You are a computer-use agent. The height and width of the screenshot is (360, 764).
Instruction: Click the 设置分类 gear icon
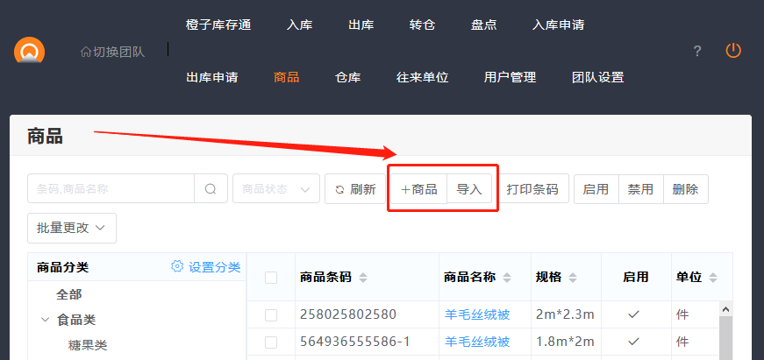click(177, 267)
